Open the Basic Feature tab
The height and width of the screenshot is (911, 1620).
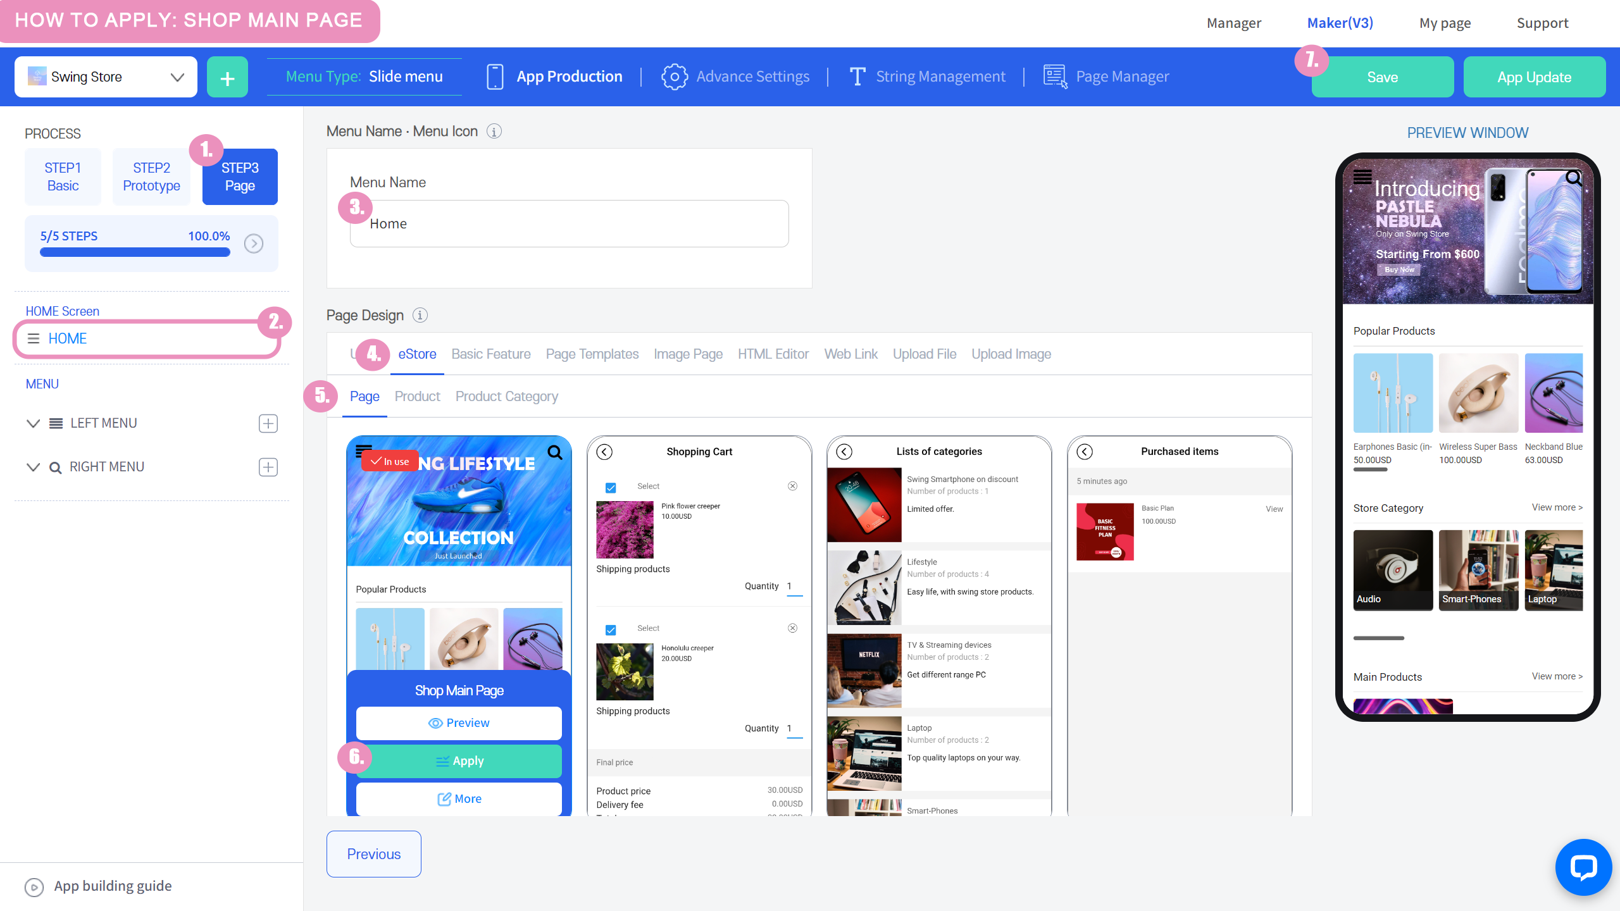tap(490, 354)
